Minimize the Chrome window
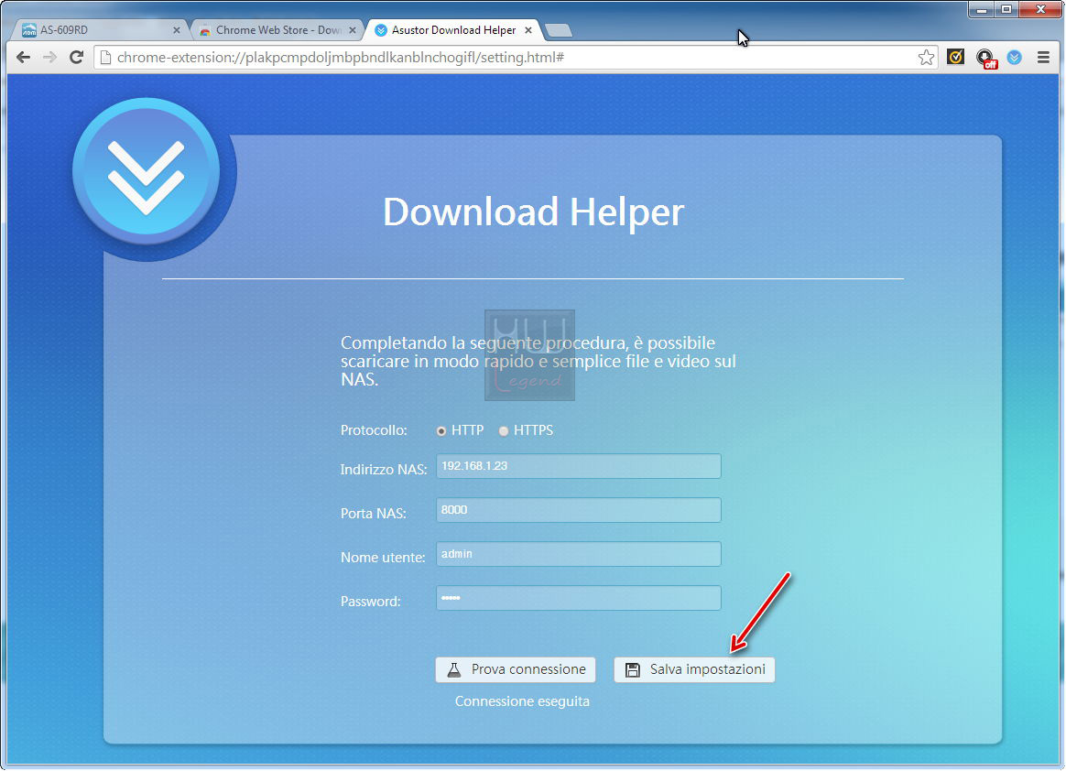Screen dimensions: 1066x771 [982, 9]
